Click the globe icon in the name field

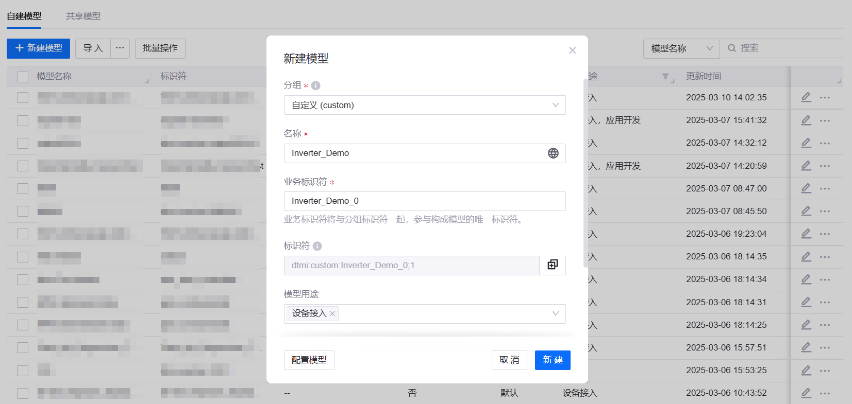tap(553, 153)
